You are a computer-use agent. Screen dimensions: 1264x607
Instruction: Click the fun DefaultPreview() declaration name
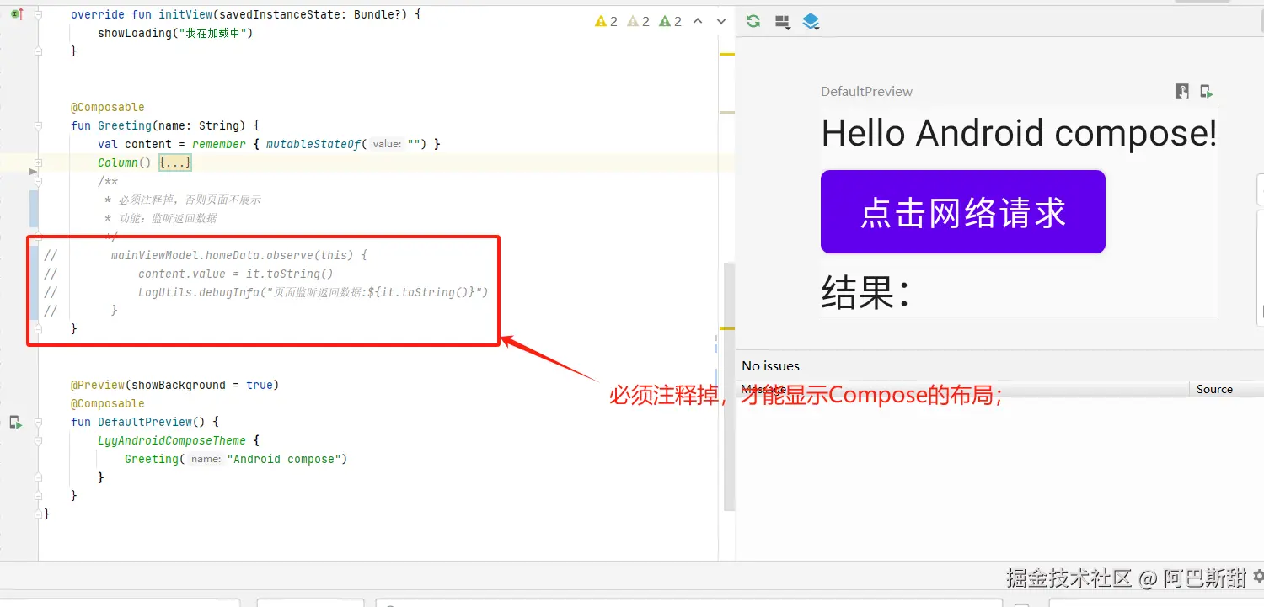pyautogui.click(x=145, y=422)
